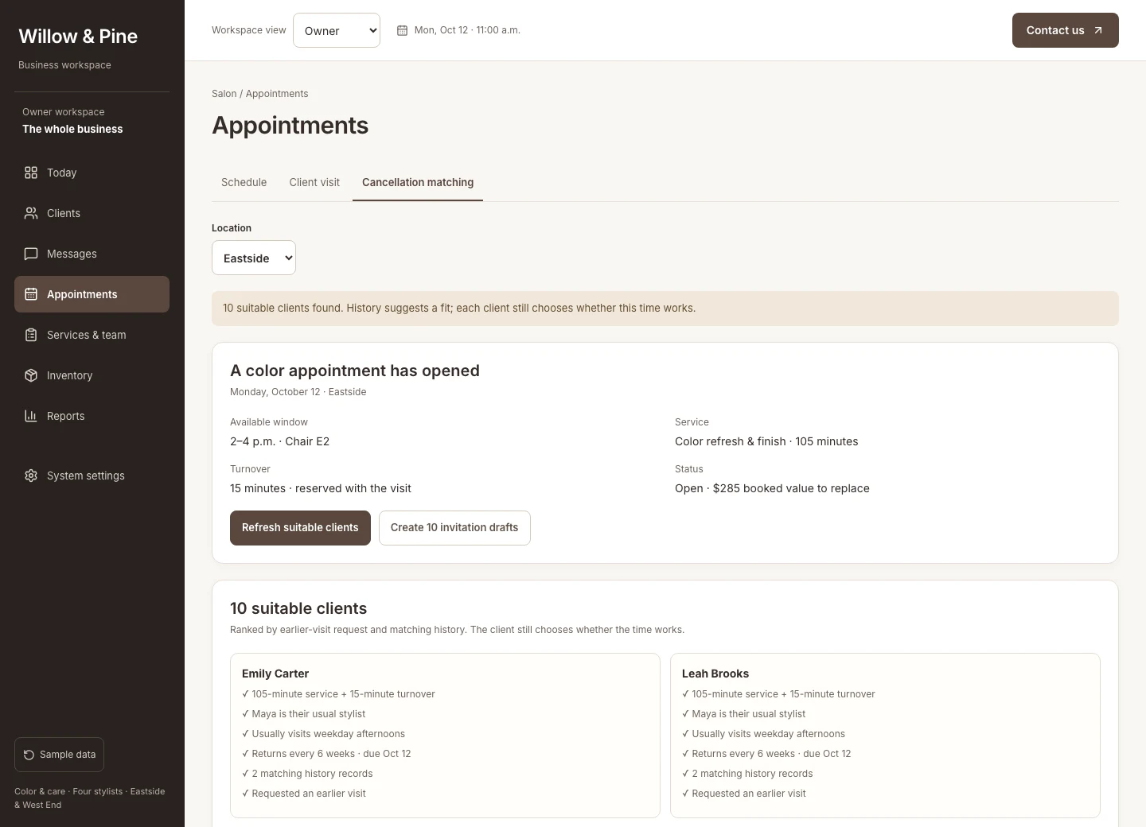This screenshot has width=1146, height=827.
Task: Open System settings in the sidebar
Action: [92, 476]
